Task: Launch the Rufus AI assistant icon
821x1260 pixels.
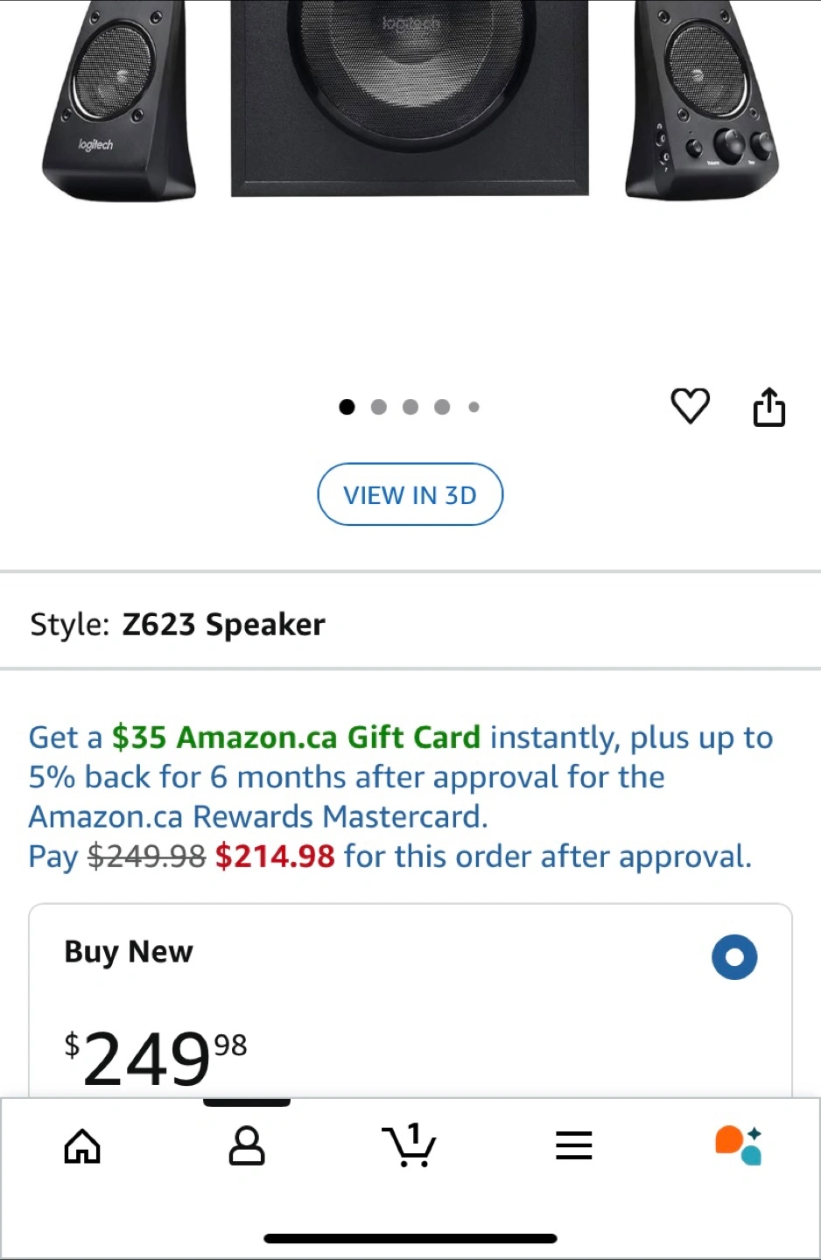Action: (738, 1145)
